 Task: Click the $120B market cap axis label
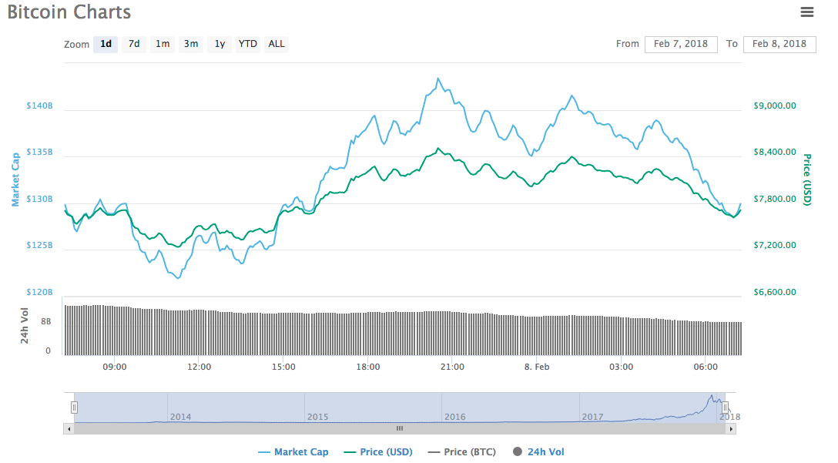[39, 292]
